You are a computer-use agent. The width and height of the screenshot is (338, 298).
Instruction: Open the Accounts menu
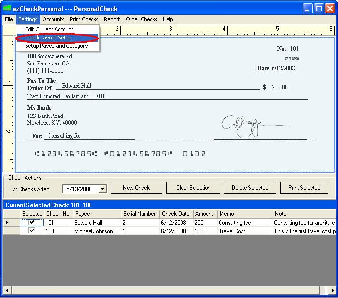(53, 19)
